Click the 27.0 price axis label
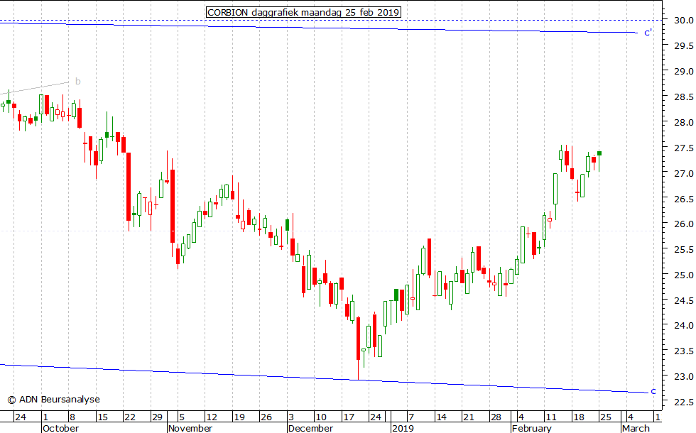 [683, 173]
